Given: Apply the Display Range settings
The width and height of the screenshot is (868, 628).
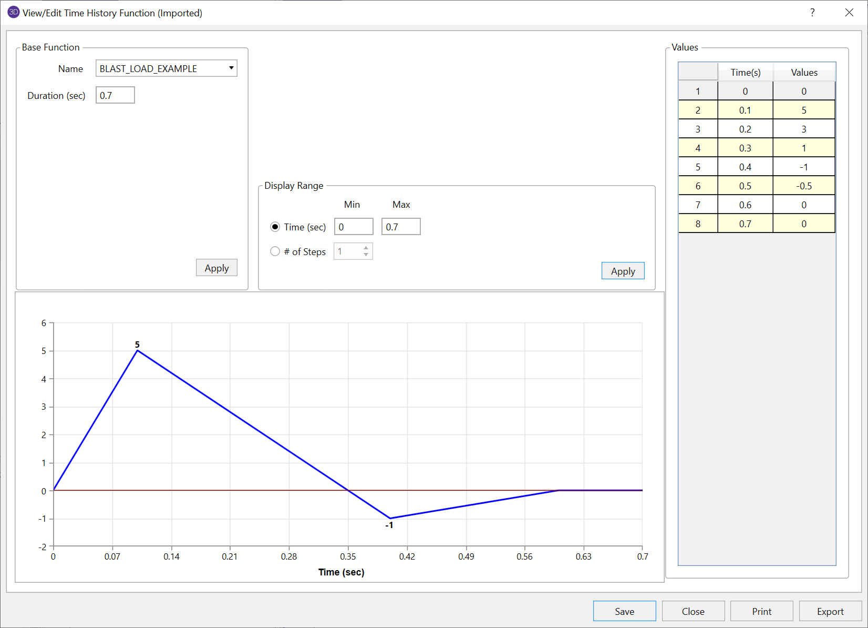Looking at the screenshot, I should point(623,271).
